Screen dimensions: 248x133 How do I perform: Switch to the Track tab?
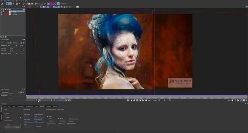(14, 106)
